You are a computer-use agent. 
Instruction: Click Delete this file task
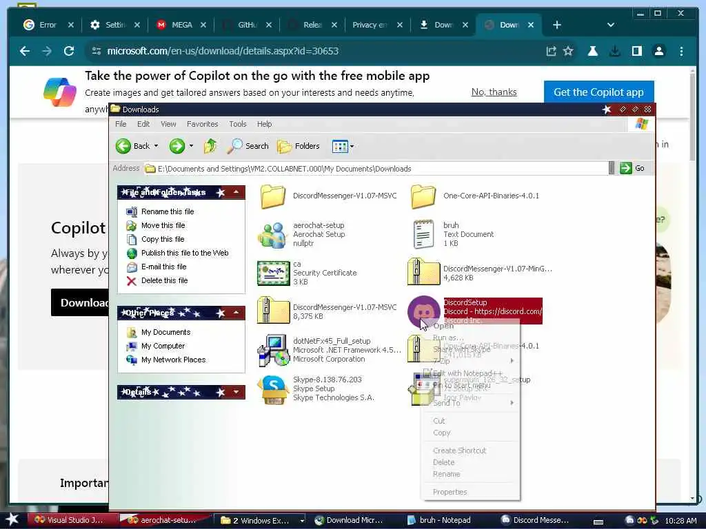pyautogui.click(x=164, y=281)
